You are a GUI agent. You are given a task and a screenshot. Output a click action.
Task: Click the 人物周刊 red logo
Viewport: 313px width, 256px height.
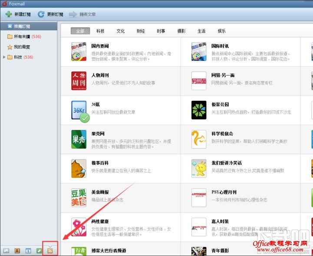pyautogui.click(x=79, y=81)
